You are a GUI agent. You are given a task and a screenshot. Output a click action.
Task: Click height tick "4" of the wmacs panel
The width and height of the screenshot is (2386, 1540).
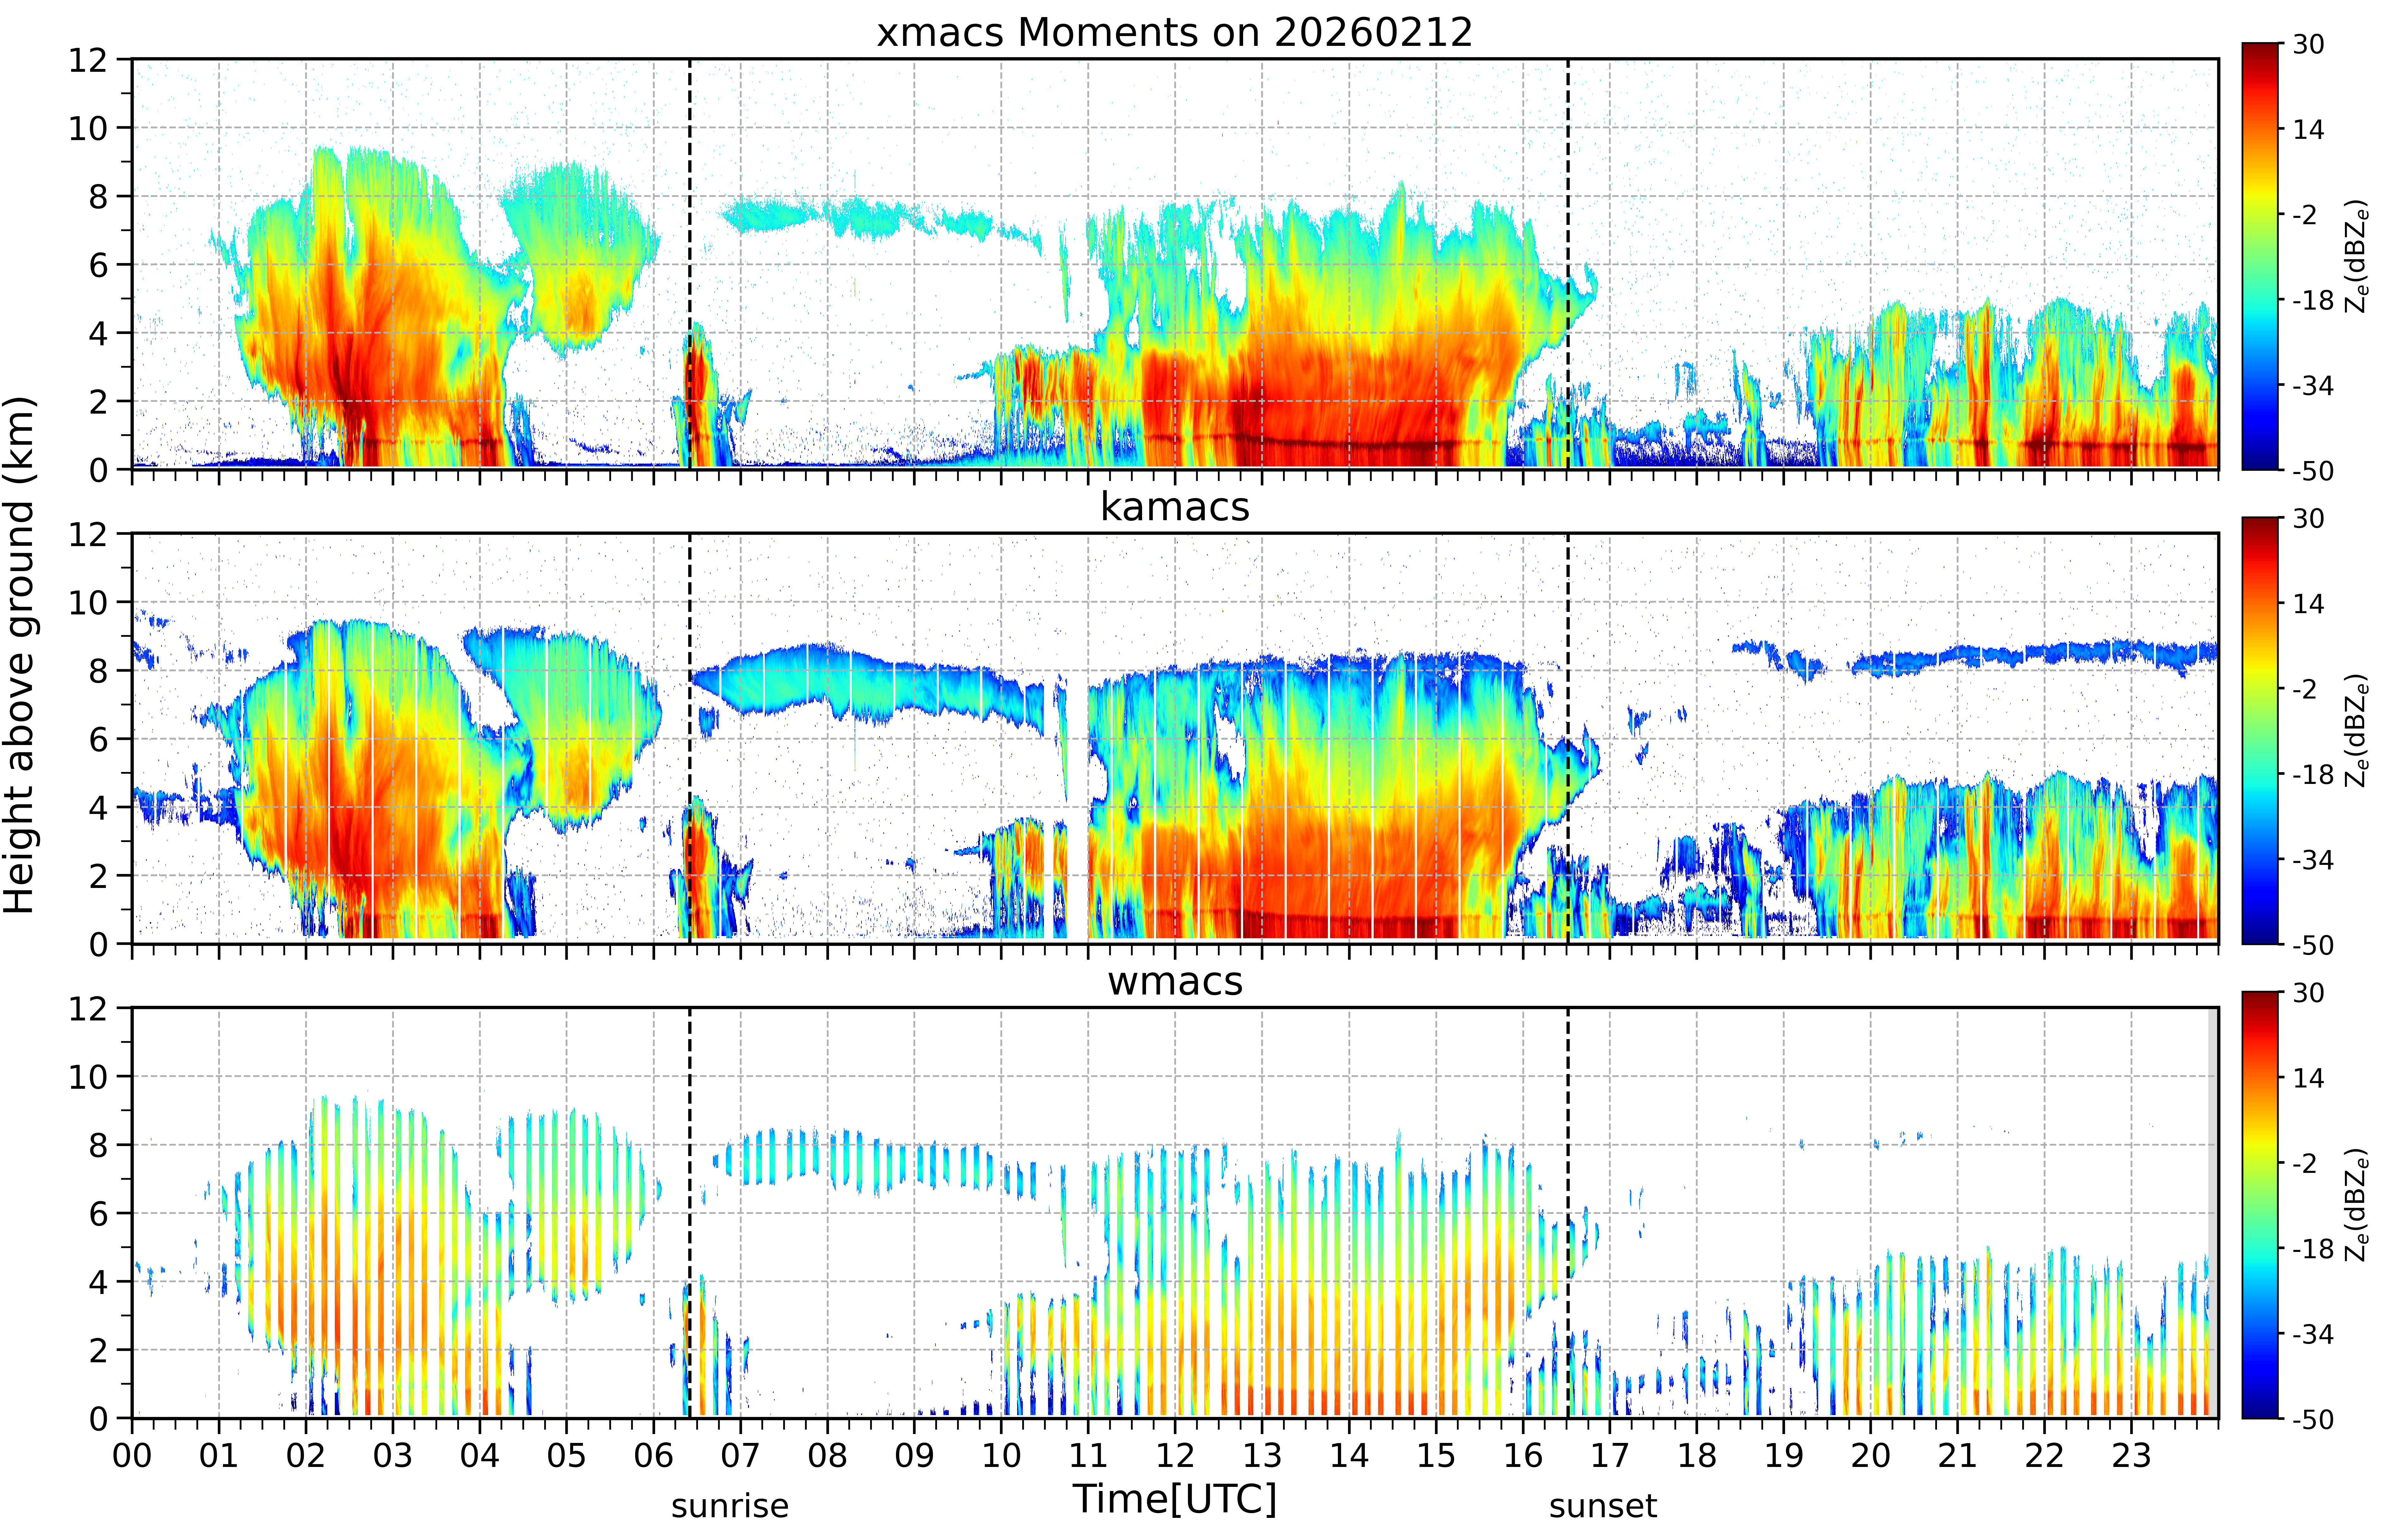[98, 1282]
